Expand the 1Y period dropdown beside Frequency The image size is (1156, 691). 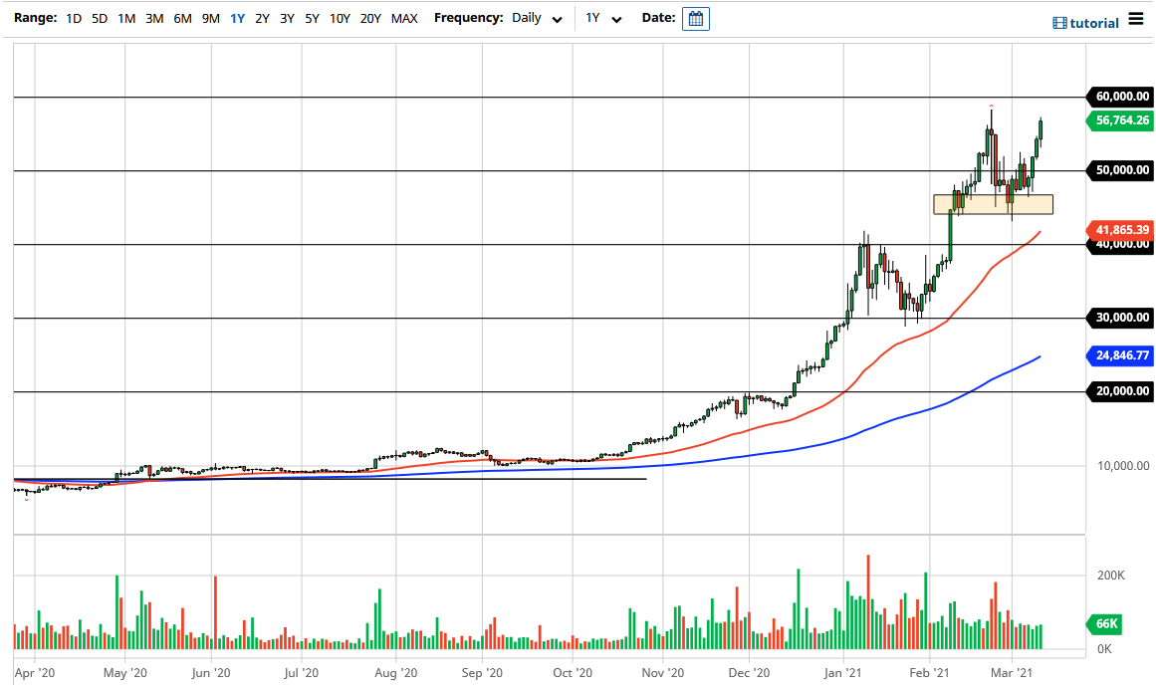coord(602,18)
